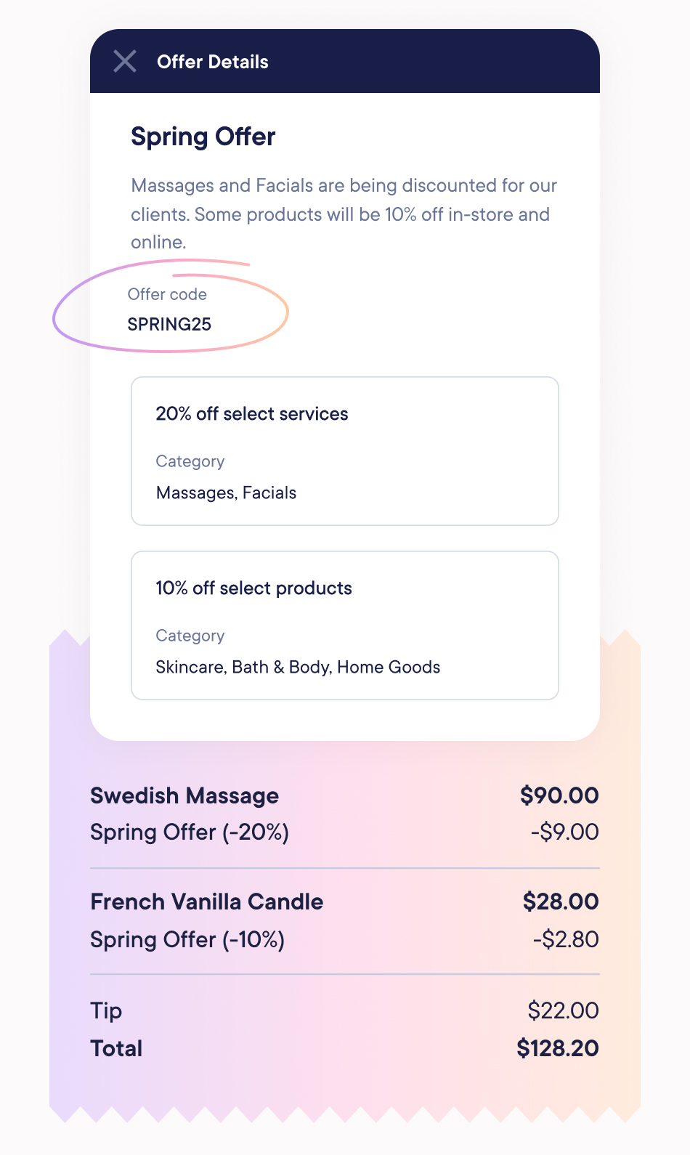The height and width of the screenshot is (1155, 690).
Task: Open the 20% off select services card
Action: click(x=344, y=450)
